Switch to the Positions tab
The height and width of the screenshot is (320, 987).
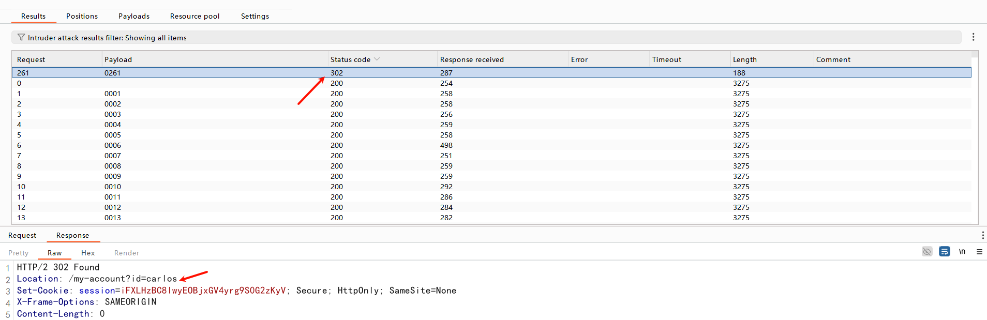[x=82, y=16]
